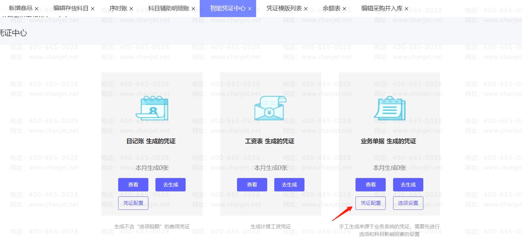
Task: Switch to the 编辑存货科目 tab
Action: (x=71, y=8)
